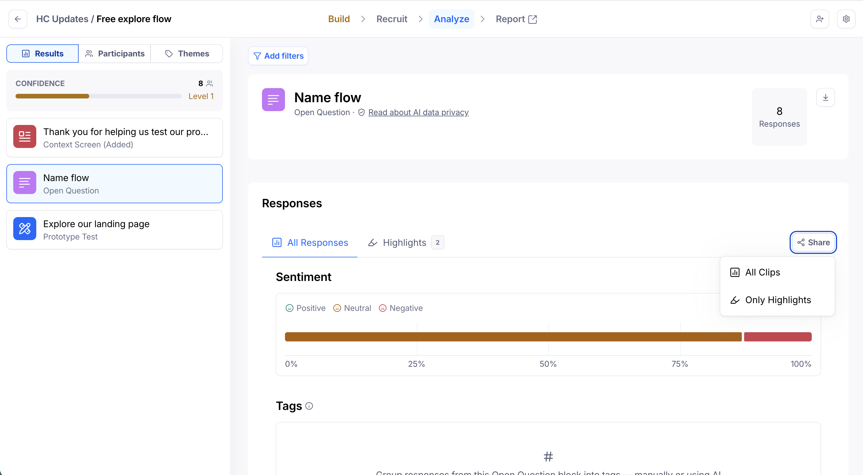Click the negative red sentiment bar
The height and width of the screenshot is (475, 863).
pyautogui.click(x=778, y=337)
